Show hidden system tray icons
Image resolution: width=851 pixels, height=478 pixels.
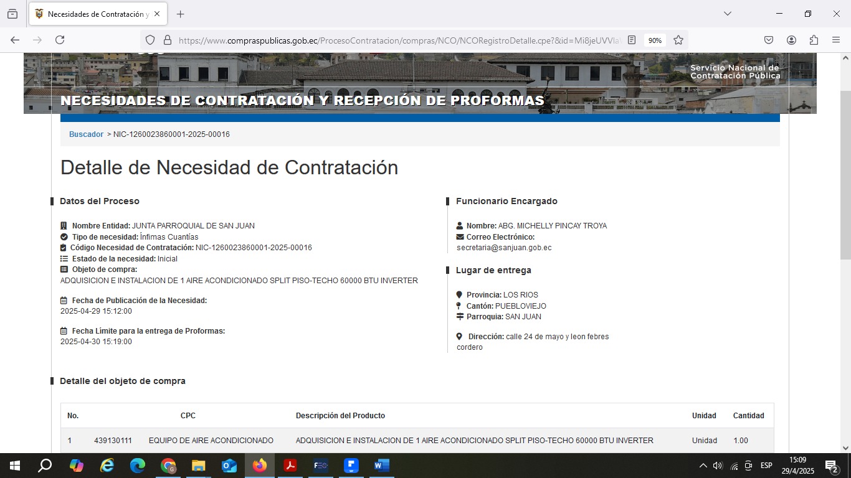[703, 466]
